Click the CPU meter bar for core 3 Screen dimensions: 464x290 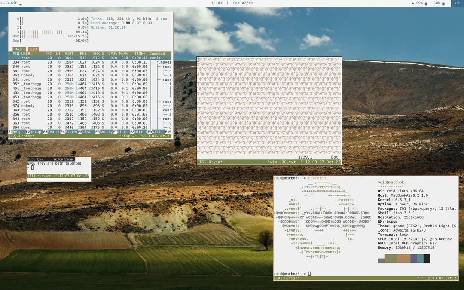click(x=43, y=31)
